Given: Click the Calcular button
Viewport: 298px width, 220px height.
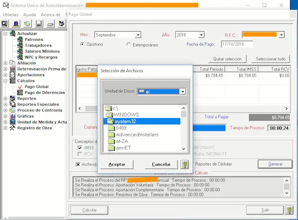Looking at the screenshot, I should tap(89, 210).
